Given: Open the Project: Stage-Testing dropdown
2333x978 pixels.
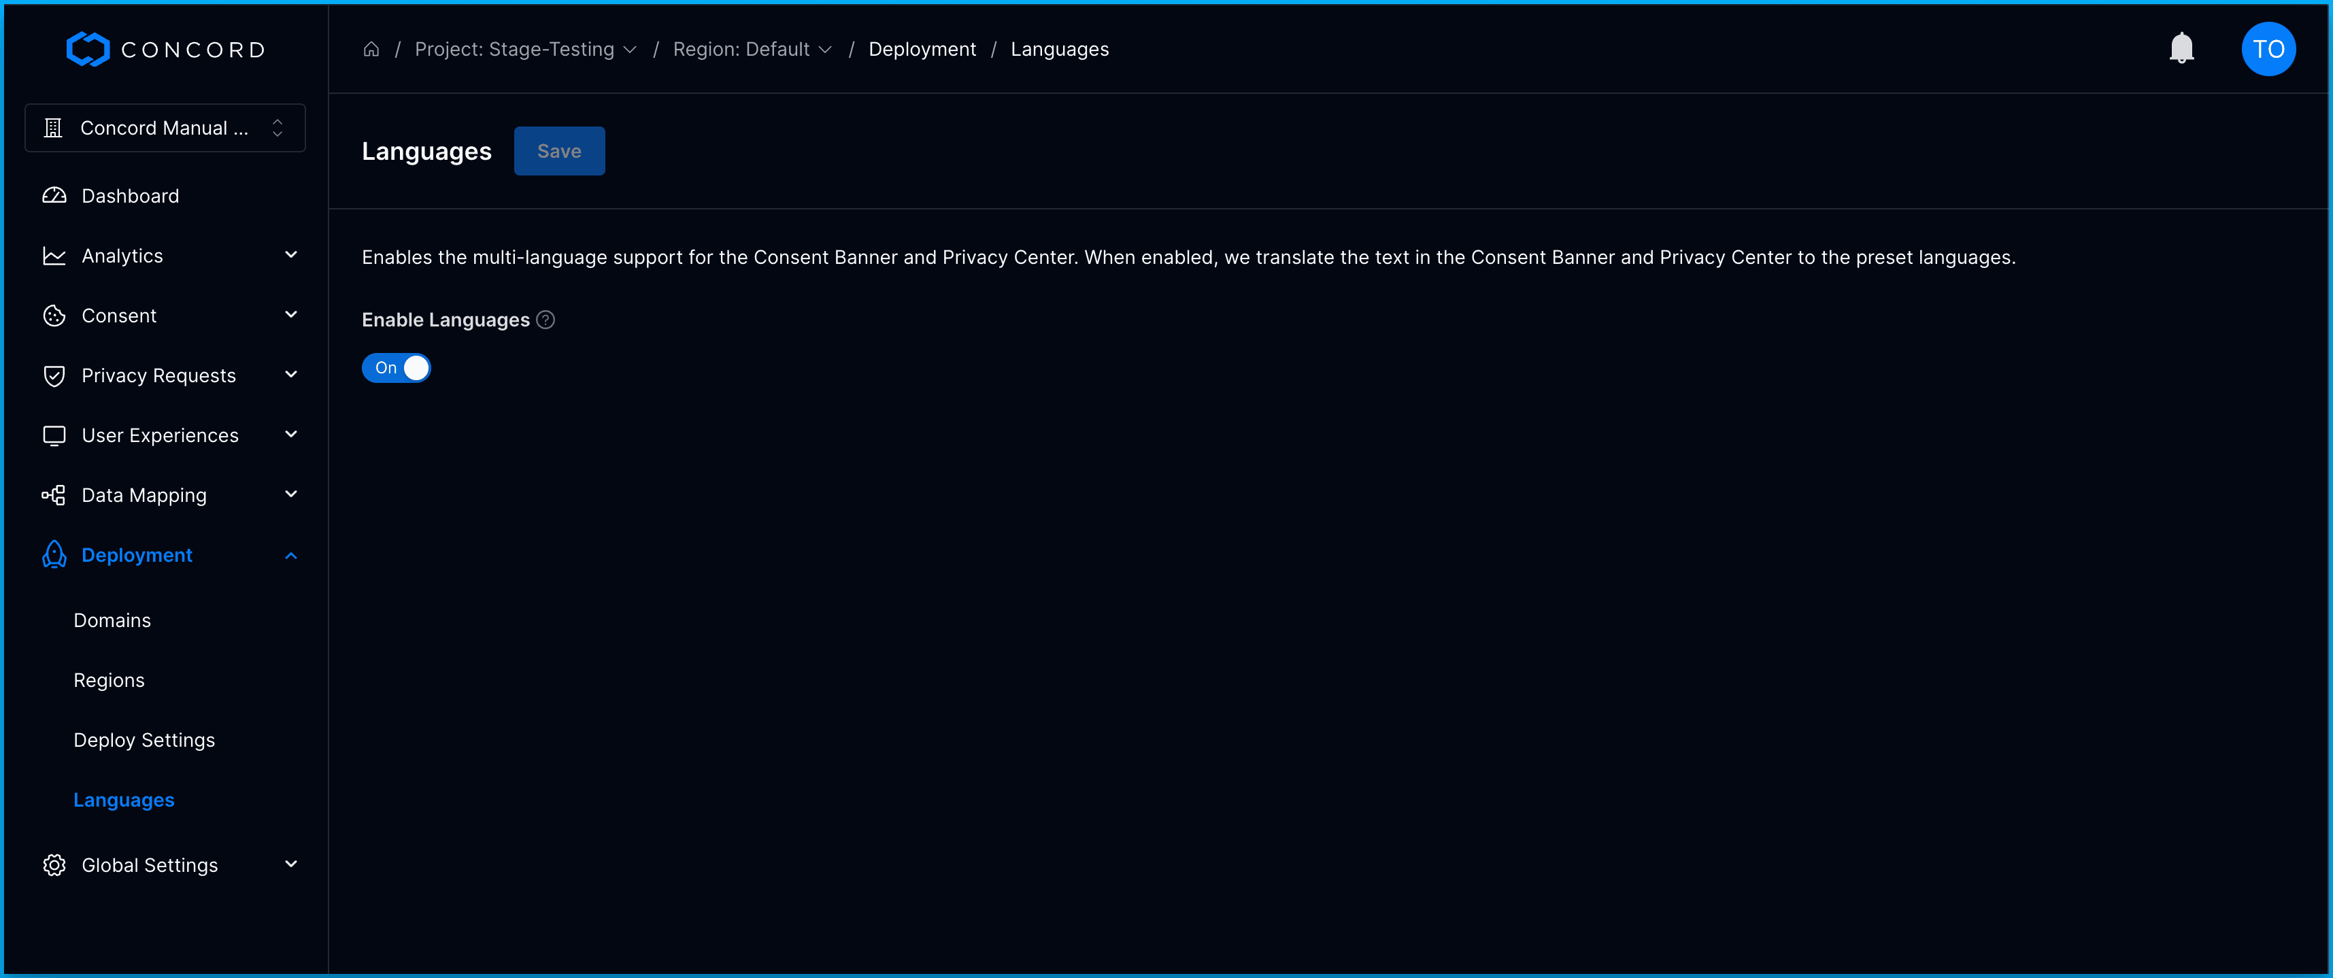Looking at the screenshot, I should (525, 49).
